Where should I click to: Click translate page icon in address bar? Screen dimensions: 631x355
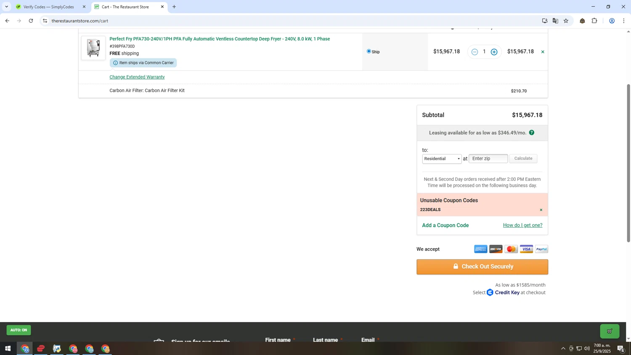tap(555, 21)
